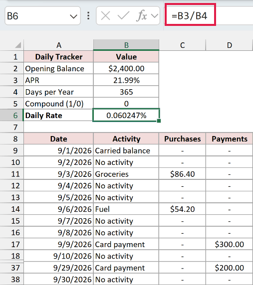Screen dimensions: 253x285
Task: Select the 9/8/2026 date cell
Action: [58, 233]
